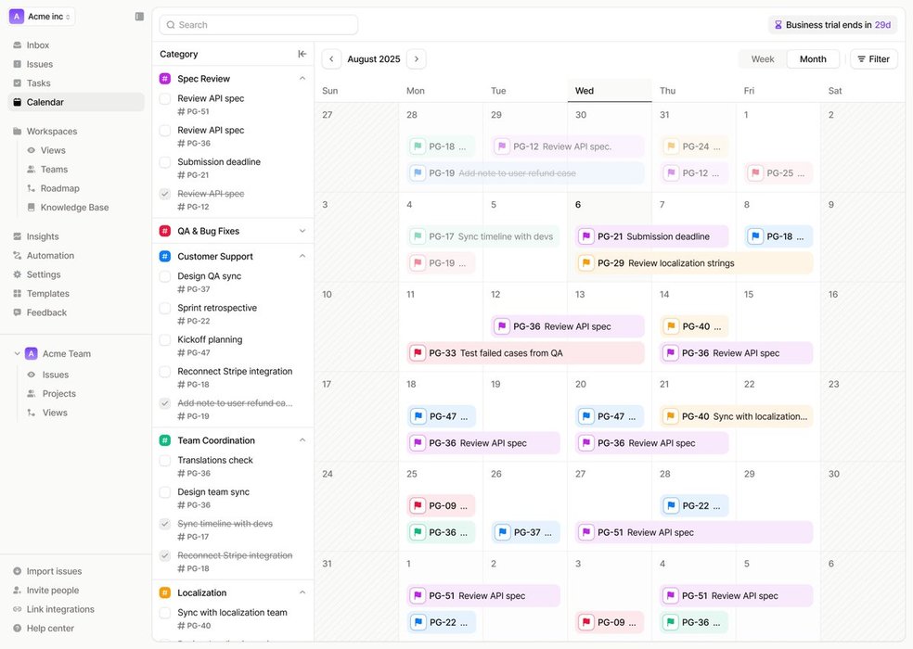Collapse the left sidebar panel icon
This screenshot has height=649, width=913.
coord(139,17)
